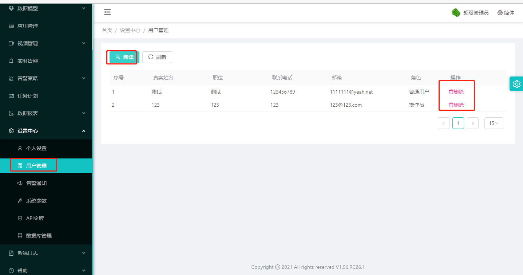Screen dimensions: 523x275
Task: Expand the 视频管理 submenu
Action: coord(84,43)
